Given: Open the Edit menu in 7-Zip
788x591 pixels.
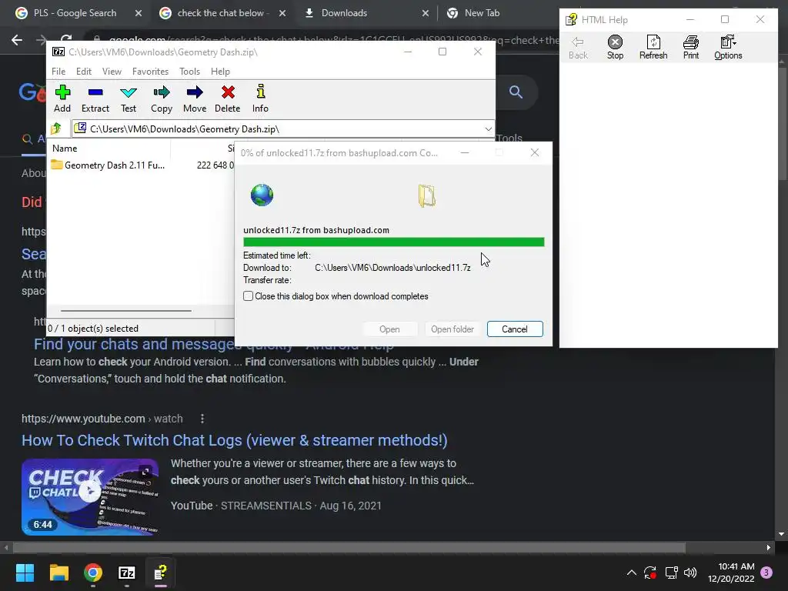Looking at the screenshot, I should tap(83, 72).
